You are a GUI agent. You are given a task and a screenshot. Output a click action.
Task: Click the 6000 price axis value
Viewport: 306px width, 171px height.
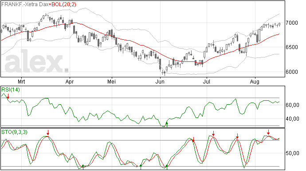tap(292, 72)
